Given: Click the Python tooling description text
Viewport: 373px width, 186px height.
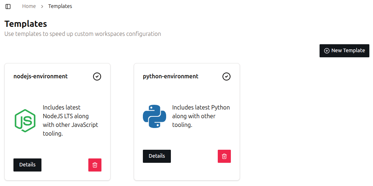Looking at the screenshot, I should (x=201, y=116).
